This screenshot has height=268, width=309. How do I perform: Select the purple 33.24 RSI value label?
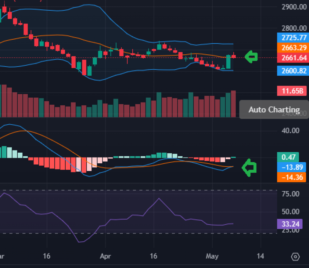click(289, 224)
